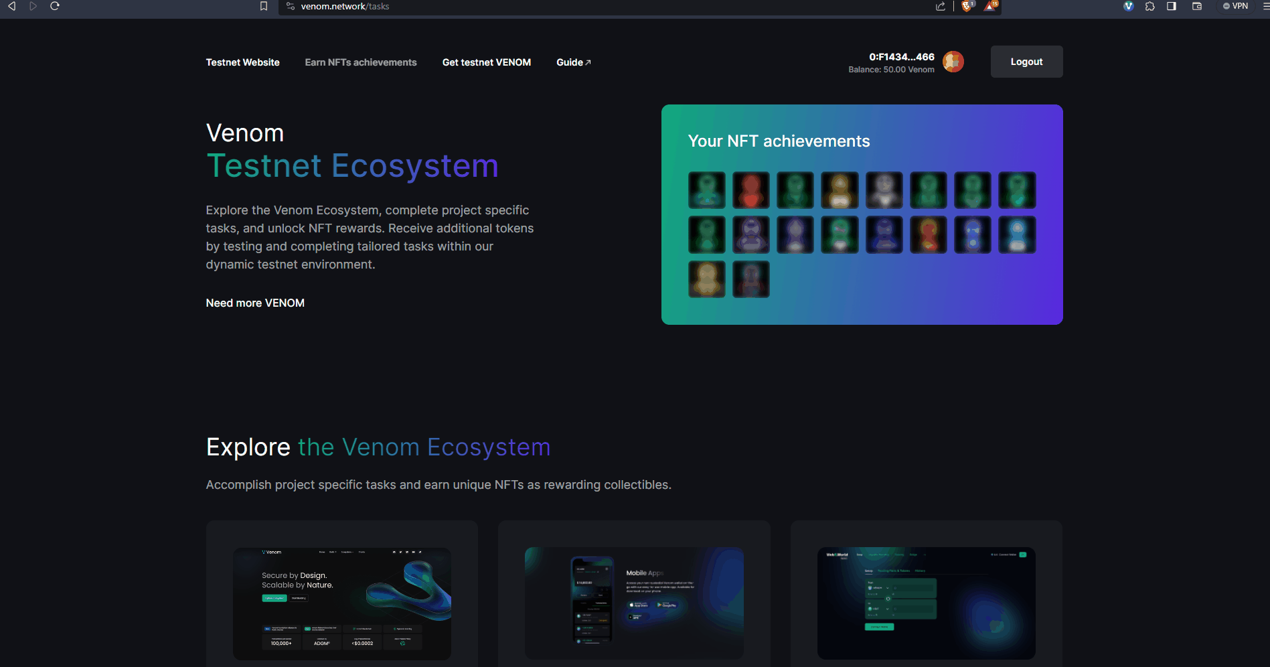Click the wallet avatar next to address
1270x667 pixels.
(953, 62)
